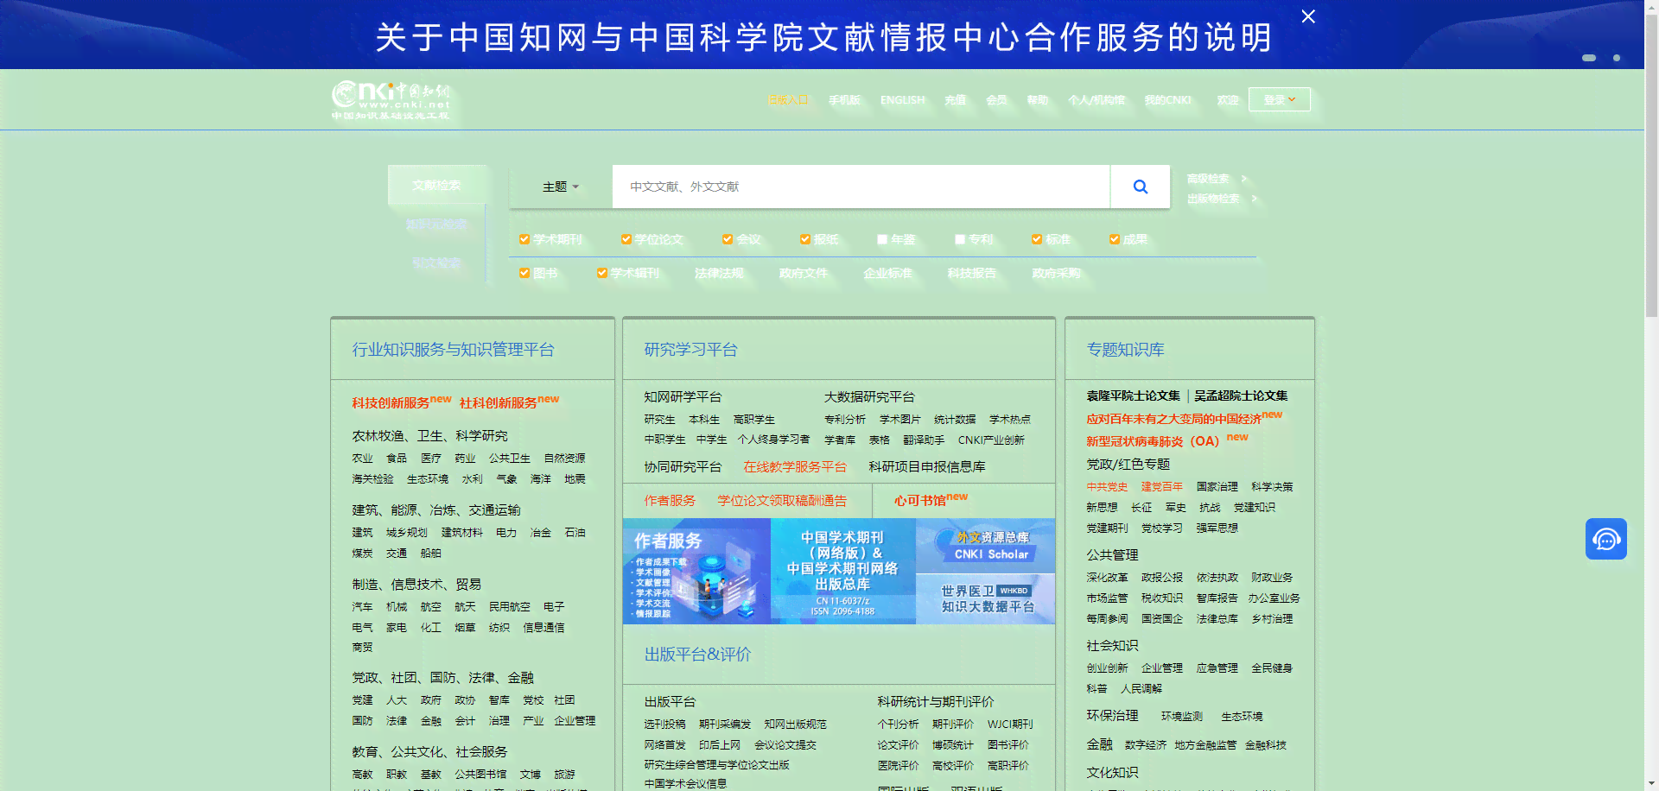Open 帮助 in the header
Image resolution: width=1659 pixels, height=791 pixels.
coord(1037,100)
